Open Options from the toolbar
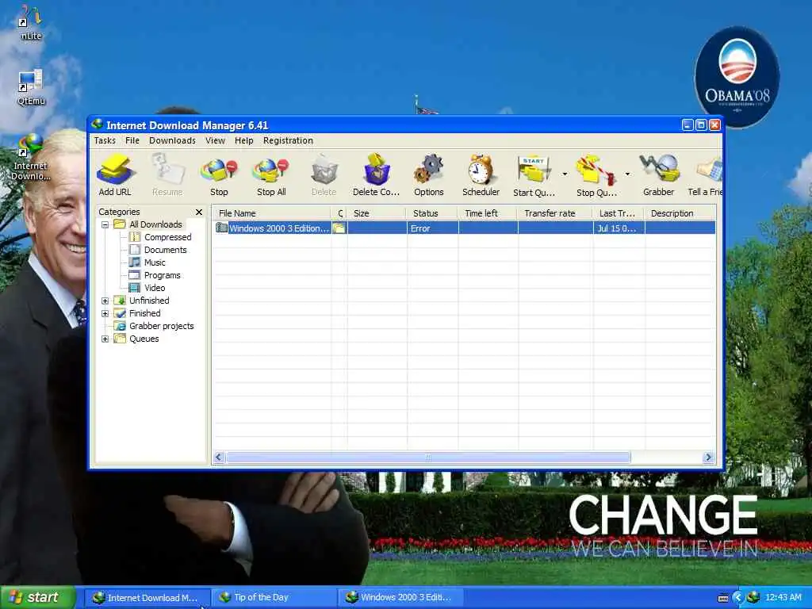 click(429, 175)
